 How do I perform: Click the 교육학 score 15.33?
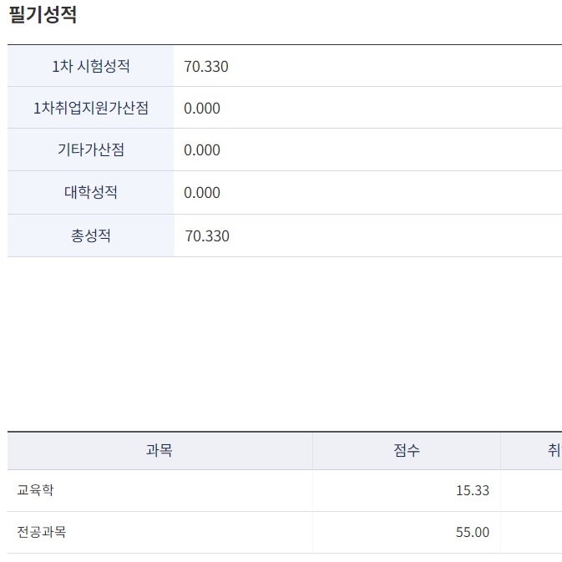point(473,491)
